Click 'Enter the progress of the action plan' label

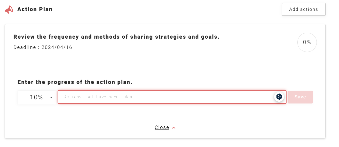[75, 82]
